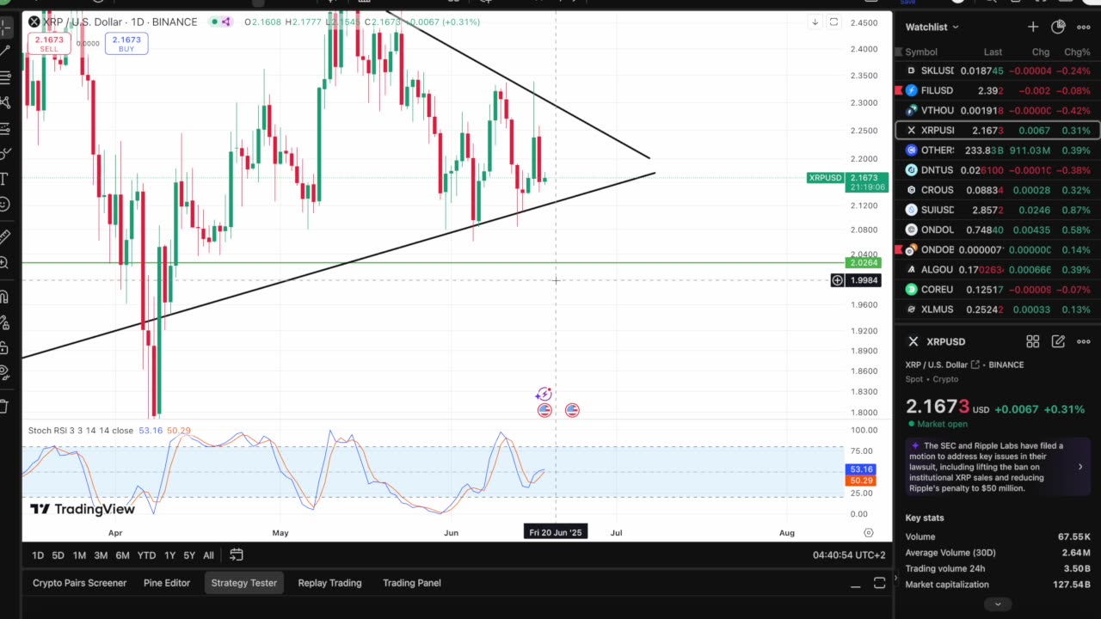Select ALGOU row in watchlist
Image resolution: width=1101 pixels, height=619 pixels.
pos(998,269)
